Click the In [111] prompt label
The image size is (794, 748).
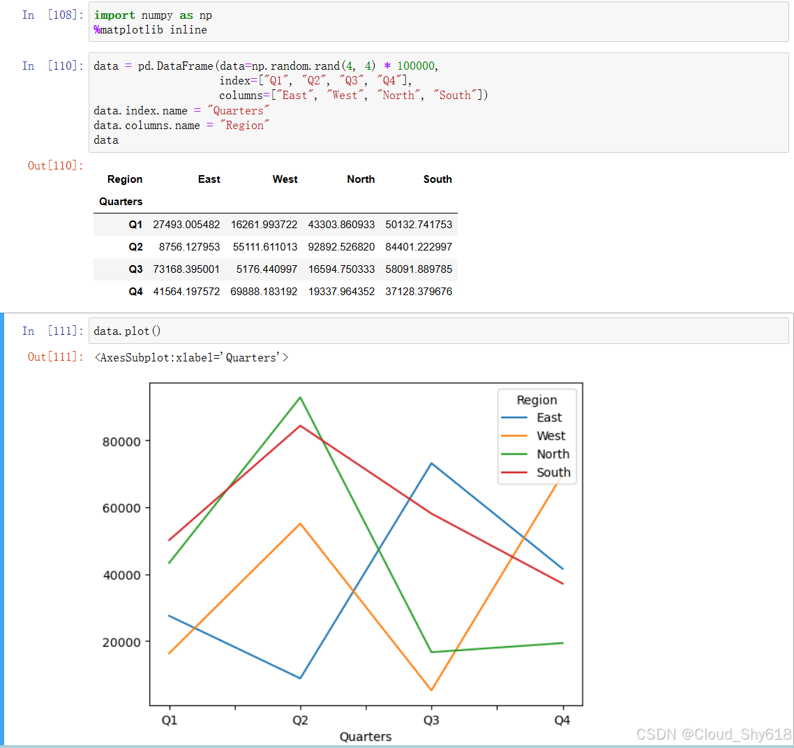52,331
